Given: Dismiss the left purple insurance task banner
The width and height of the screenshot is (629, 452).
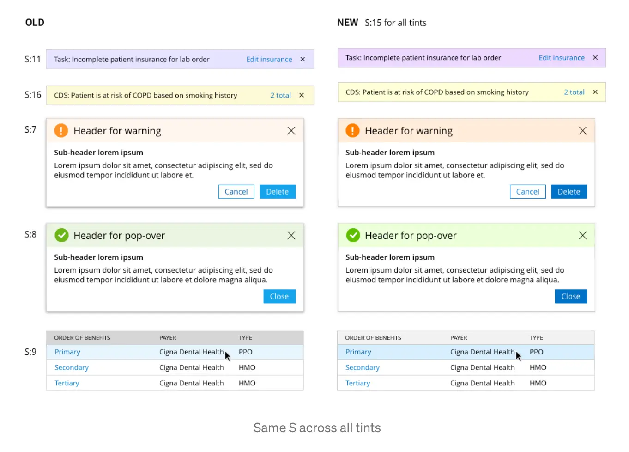Looking at the screenshot, I should click(x=302, y=59).
